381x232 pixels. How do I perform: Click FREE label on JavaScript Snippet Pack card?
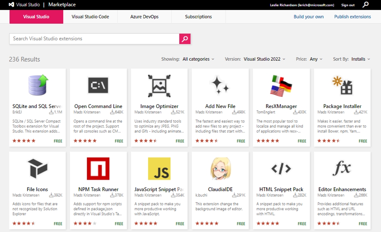click(180, 224)
